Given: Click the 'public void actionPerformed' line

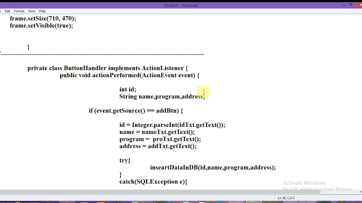Looking at the screenshot, I should click(130, 75).
